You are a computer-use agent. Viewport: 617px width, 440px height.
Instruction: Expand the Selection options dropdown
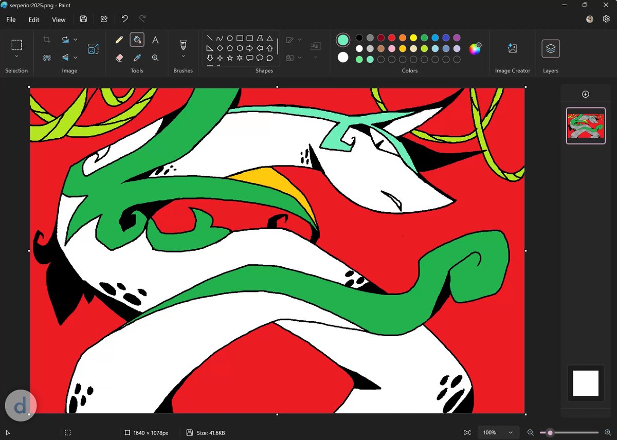[16, 57]
